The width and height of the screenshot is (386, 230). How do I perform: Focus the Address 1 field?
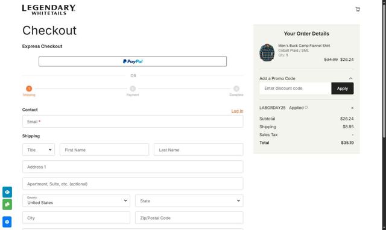point(133,167)
